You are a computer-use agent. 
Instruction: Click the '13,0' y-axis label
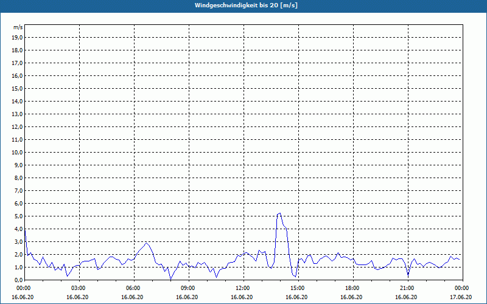[18, 114]
